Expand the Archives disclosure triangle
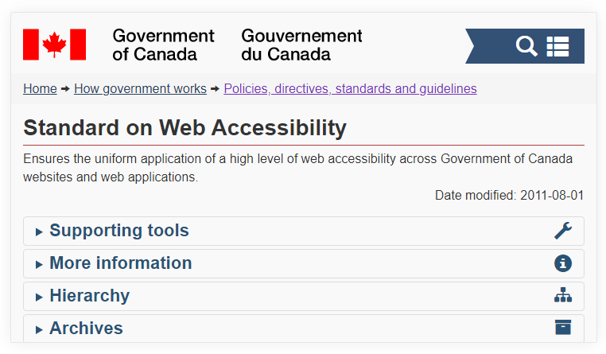Viewport: 606px width, 354px height. 39,329
